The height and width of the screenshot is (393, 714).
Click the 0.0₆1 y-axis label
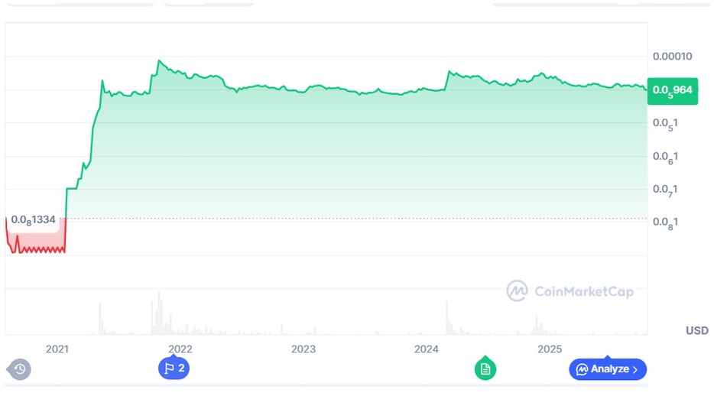[x=667, y=157]
